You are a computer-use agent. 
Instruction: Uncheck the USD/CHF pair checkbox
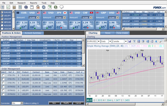(x=2, y=19)
